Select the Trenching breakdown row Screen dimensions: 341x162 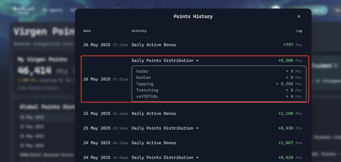tap(219, 90)
